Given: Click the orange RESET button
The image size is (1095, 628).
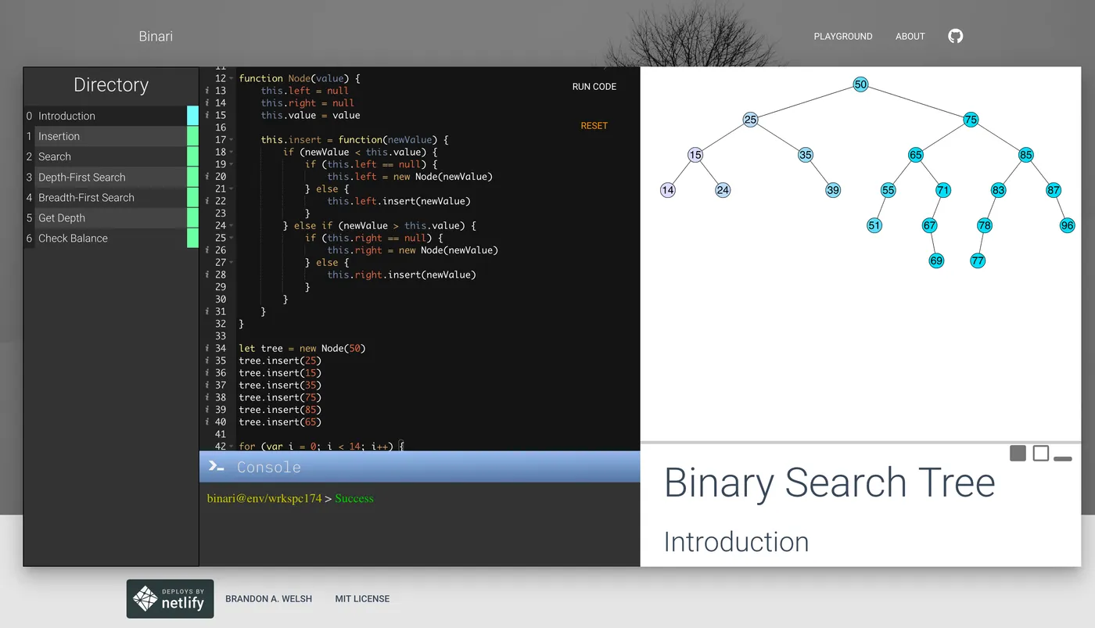Looking at the screenshot, I should 594,126.
